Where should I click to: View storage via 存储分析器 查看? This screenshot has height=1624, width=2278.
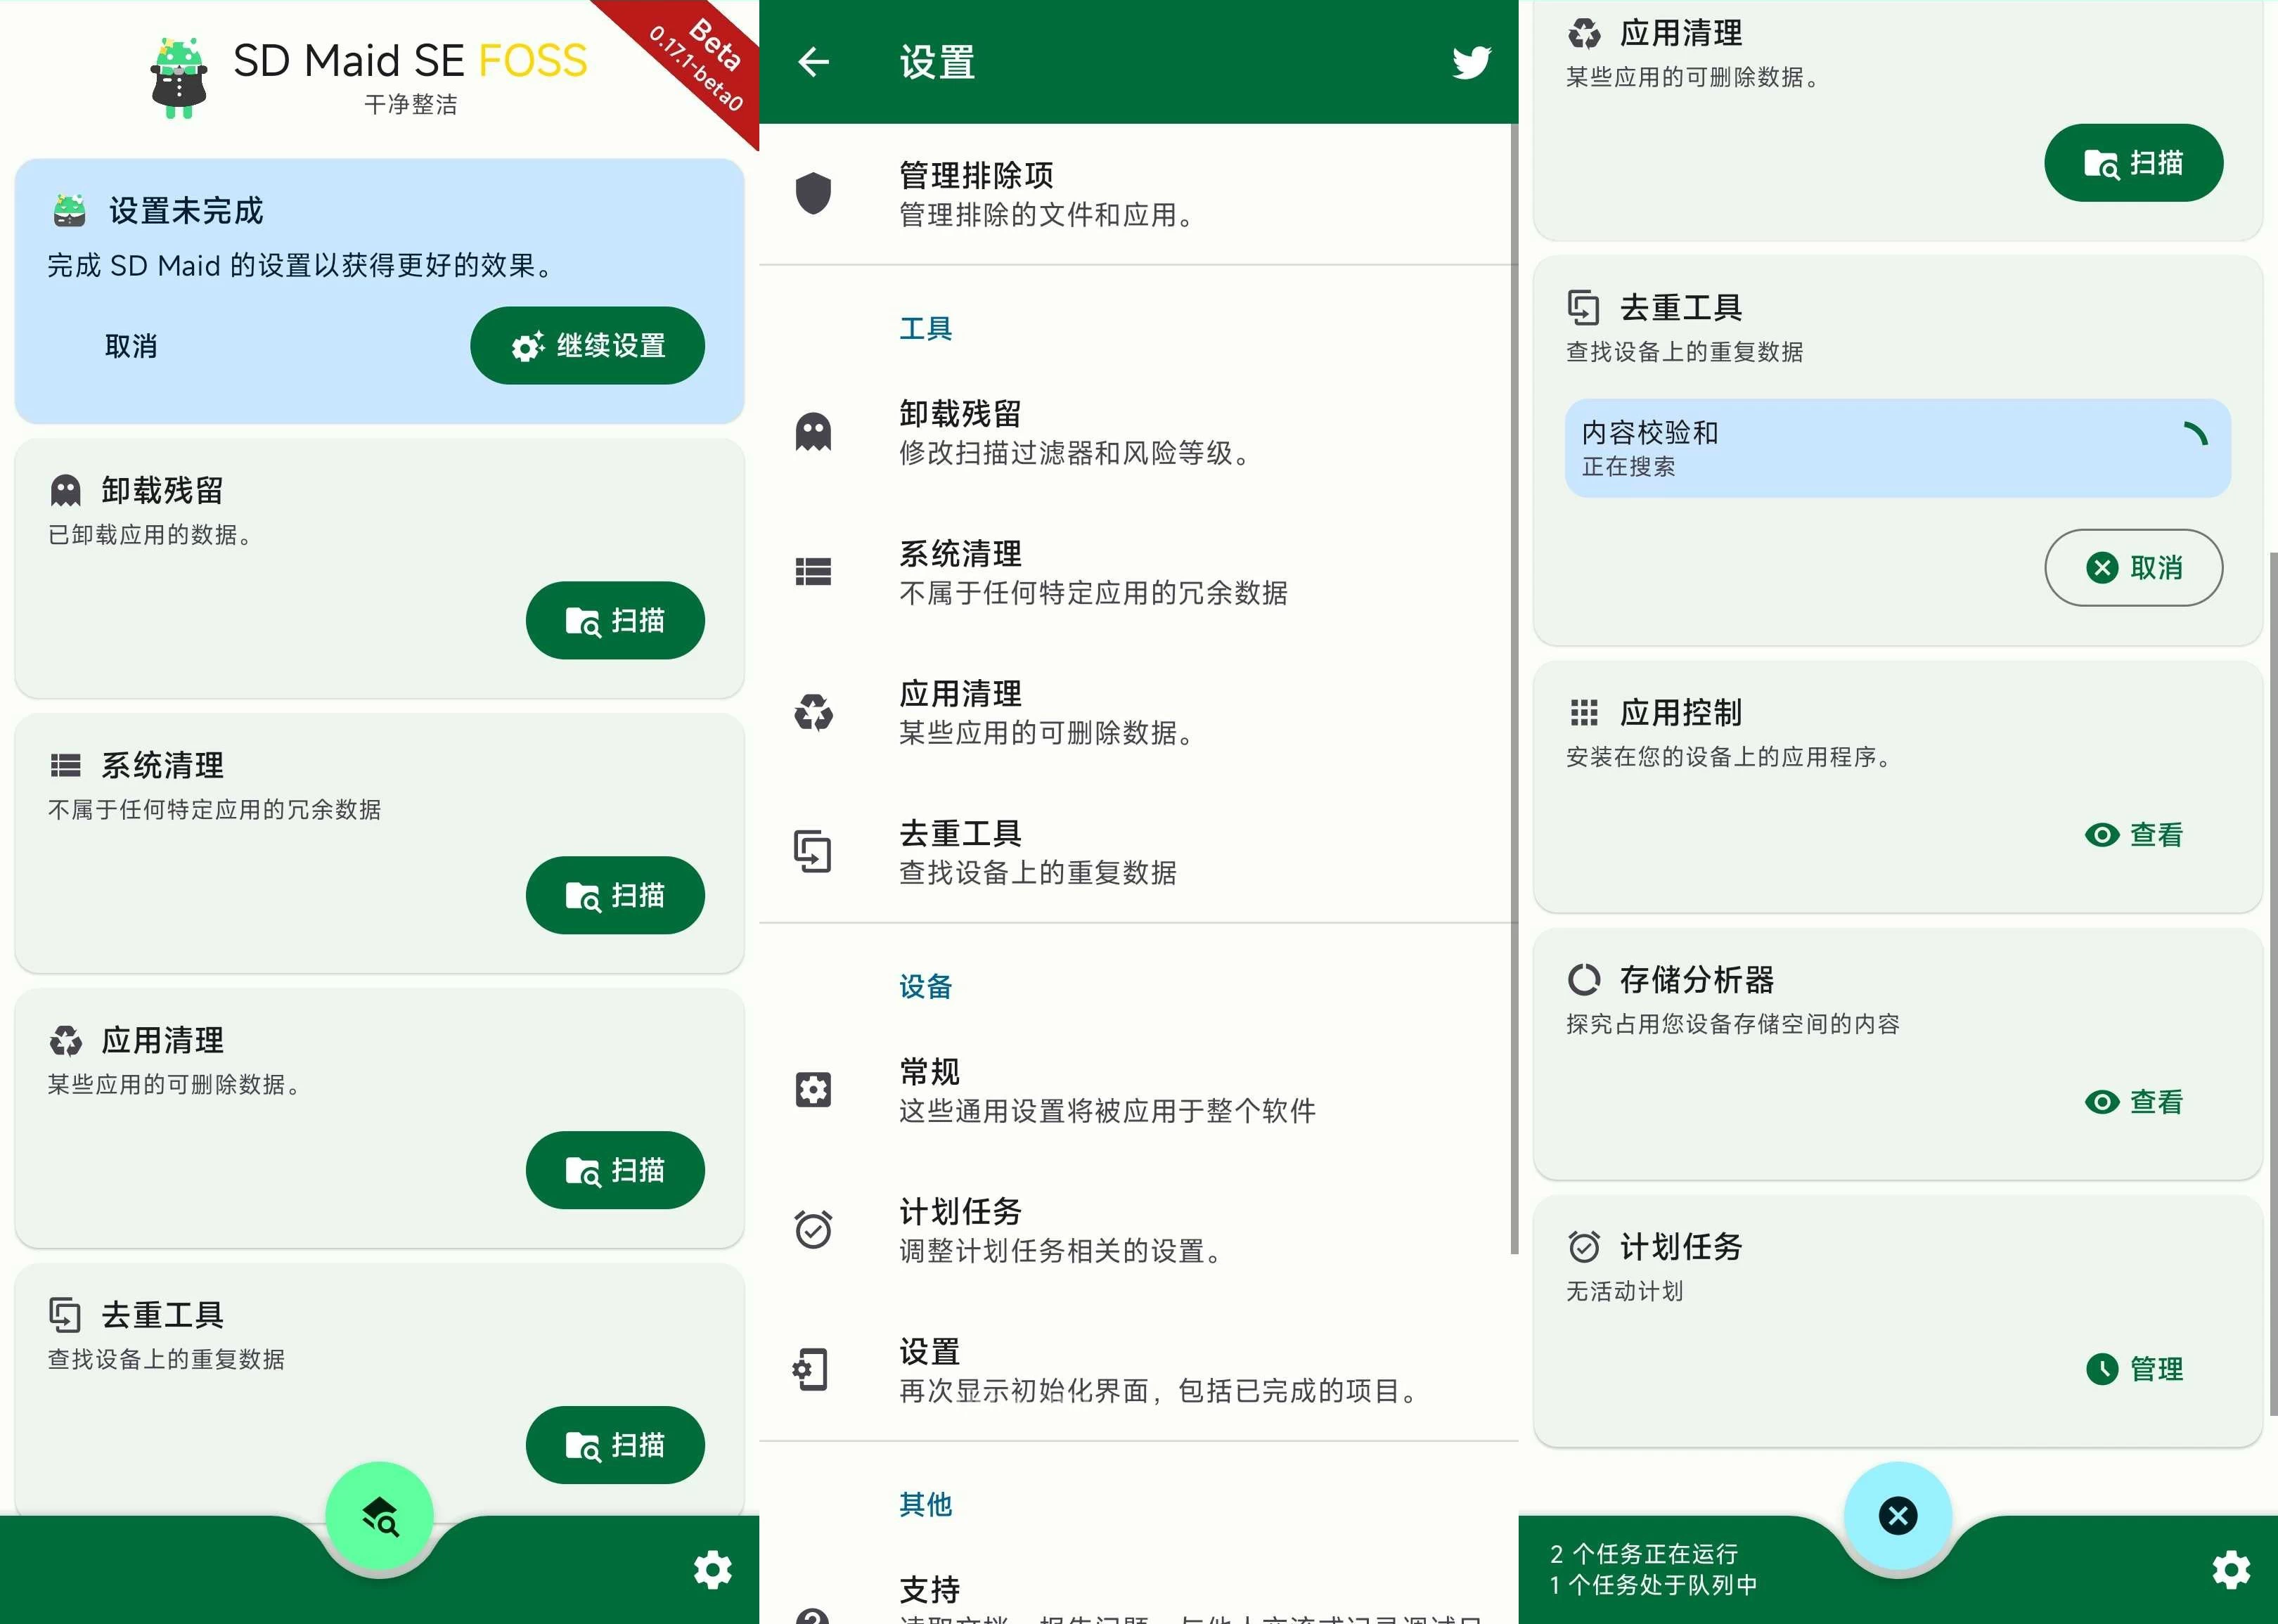(2133, 1102)
